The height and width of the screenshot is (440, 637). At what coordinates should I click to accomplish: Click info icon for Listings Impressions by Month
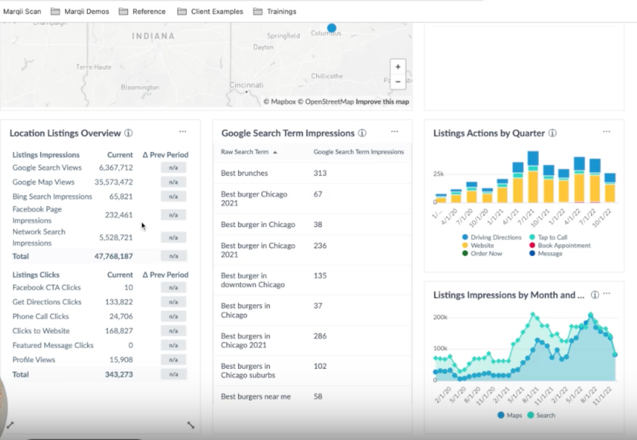pos(594,295)
